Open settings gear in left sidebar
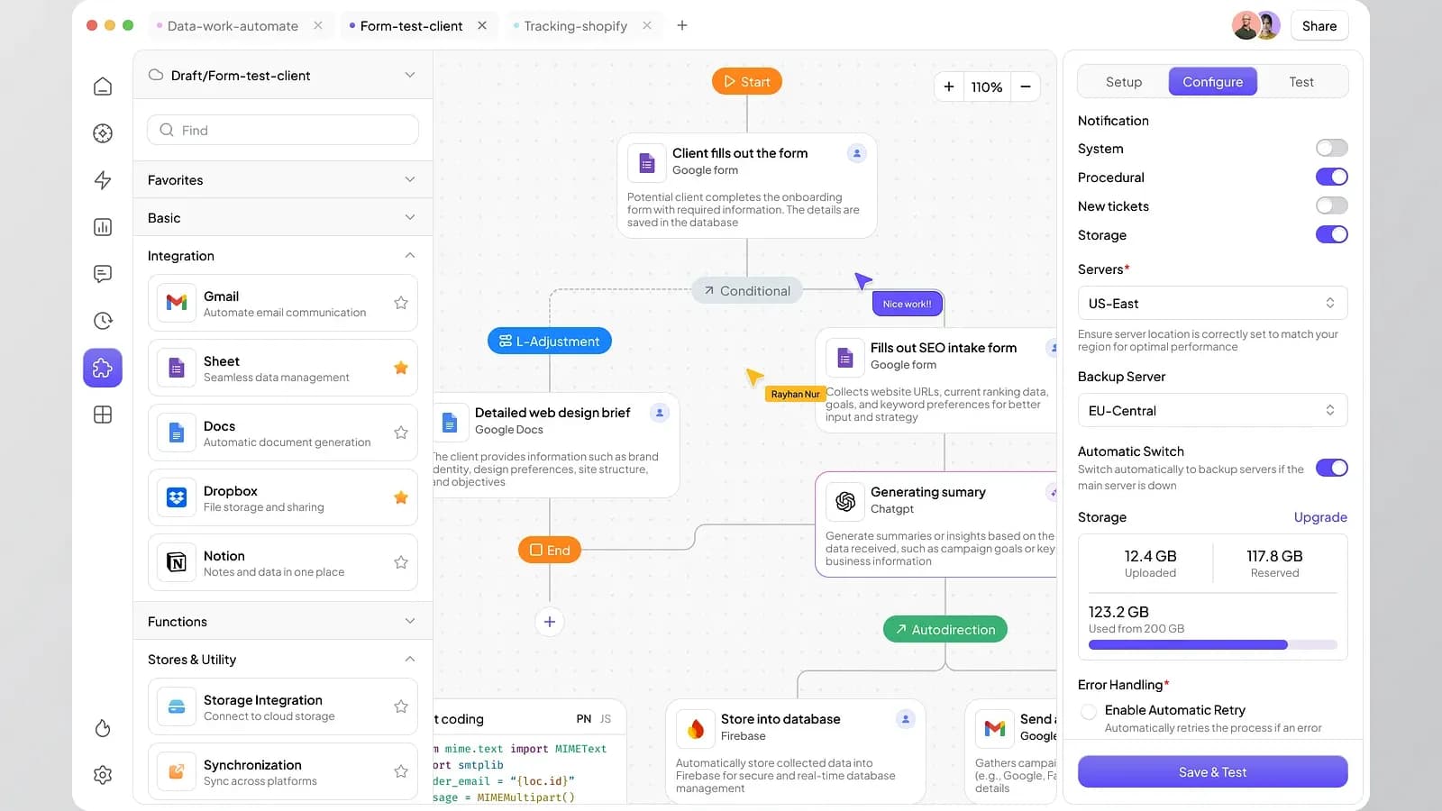 (103, 775)
